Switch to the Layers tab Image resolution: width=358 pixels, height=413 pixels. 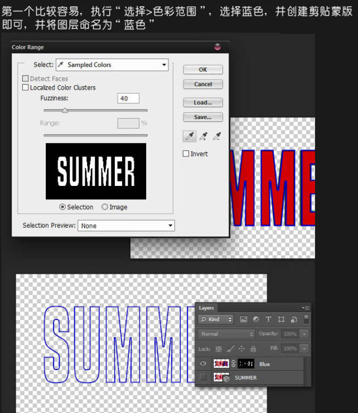206,308
